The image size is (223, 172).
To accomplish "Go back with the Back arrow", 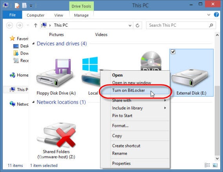I will click(10, 25).
